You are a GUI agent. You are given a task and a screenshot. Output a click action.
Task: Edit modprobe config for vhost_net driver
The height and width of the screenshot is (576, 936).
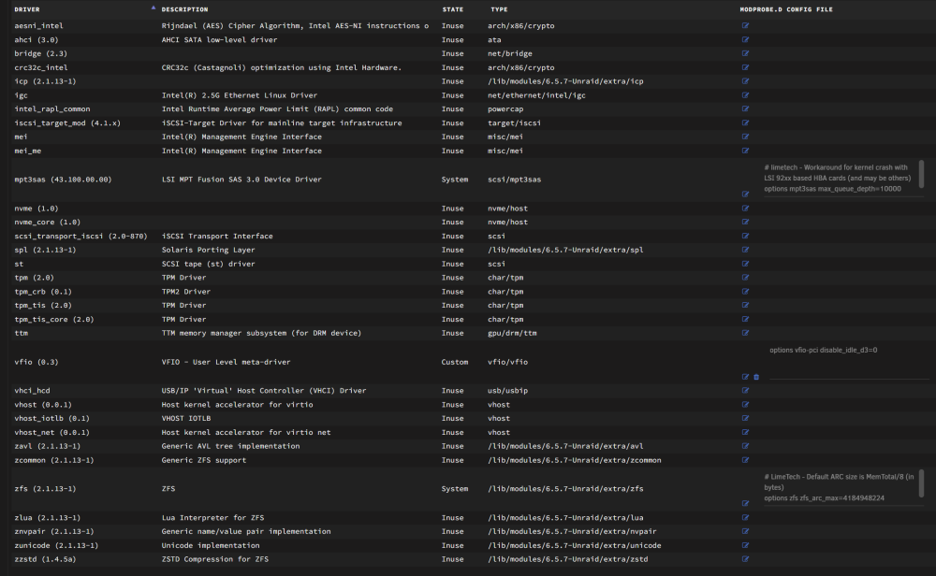tap(745, 432)
